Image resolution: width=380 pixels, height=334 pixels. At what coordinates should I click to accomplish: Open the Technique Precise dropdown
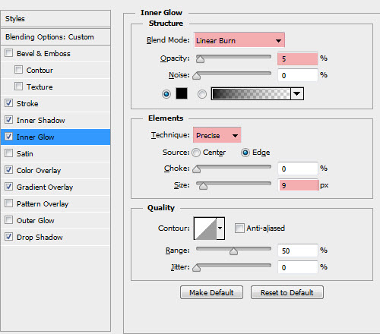(x=217, y=135)
